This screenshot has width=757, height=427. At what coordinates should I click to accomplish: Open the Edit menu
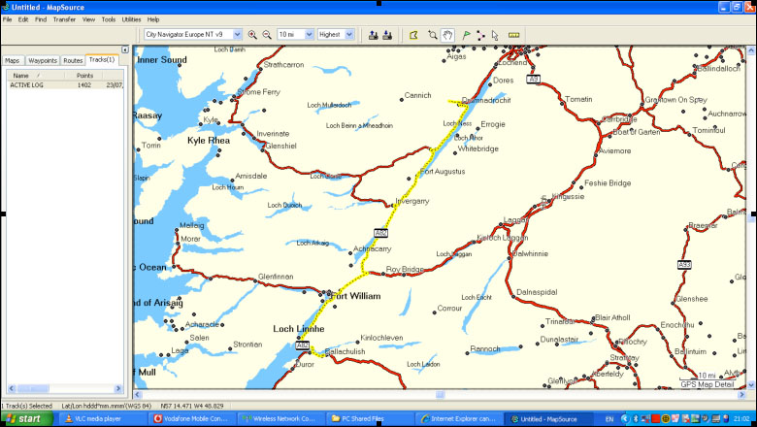23,19
